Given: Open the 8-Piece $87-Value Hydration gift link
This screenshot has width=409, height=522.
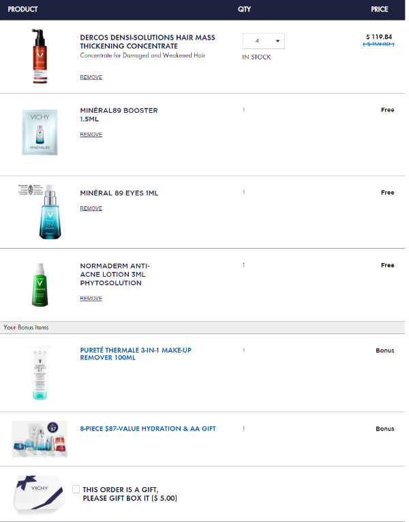Looking at the screenshot, I should (147, 429).
